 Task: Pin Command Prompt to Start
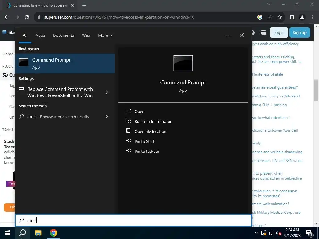(144, 142)
